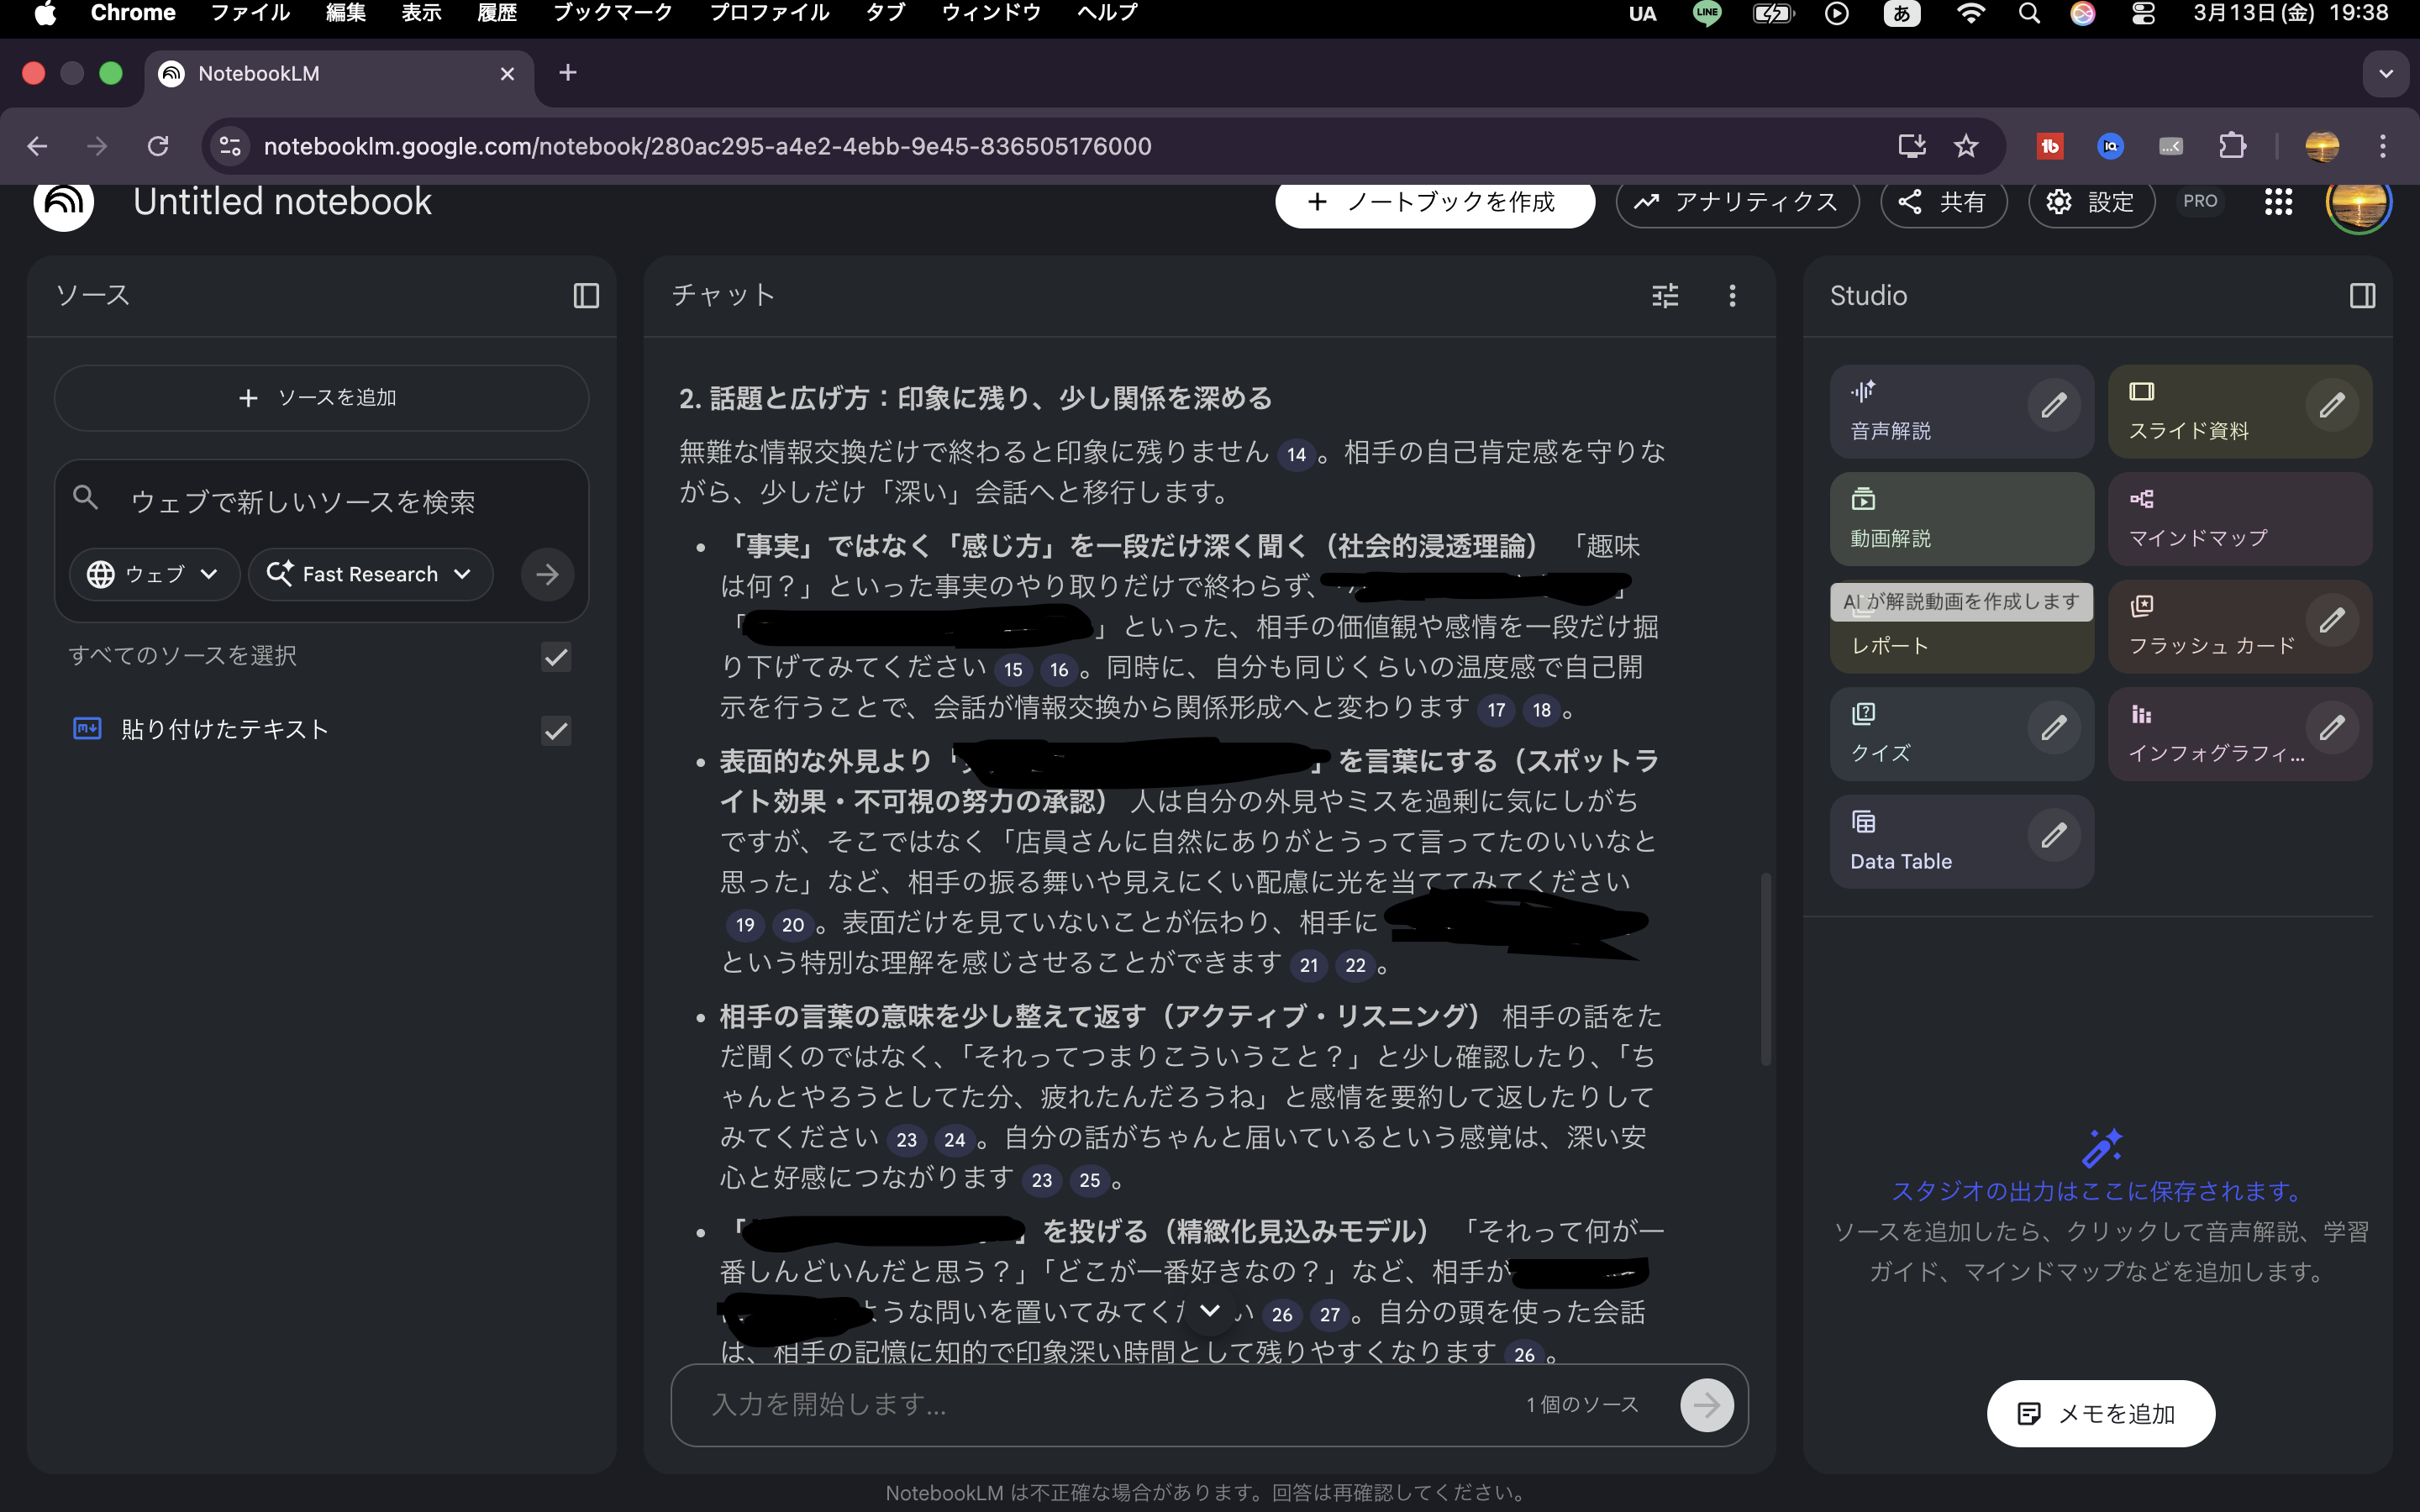Open the Fast Research dropdown
This screenshot has width=2420, height=1512.
coord(370,574)
